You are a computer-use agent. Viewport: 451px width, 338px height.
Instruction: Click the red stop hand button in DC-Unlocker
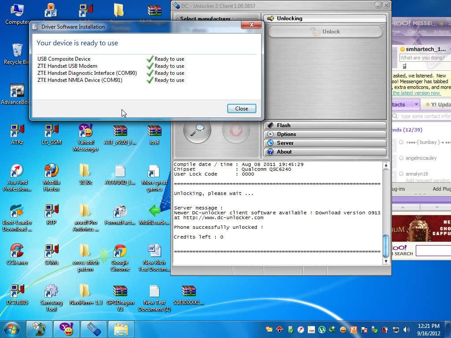(236, 131)
